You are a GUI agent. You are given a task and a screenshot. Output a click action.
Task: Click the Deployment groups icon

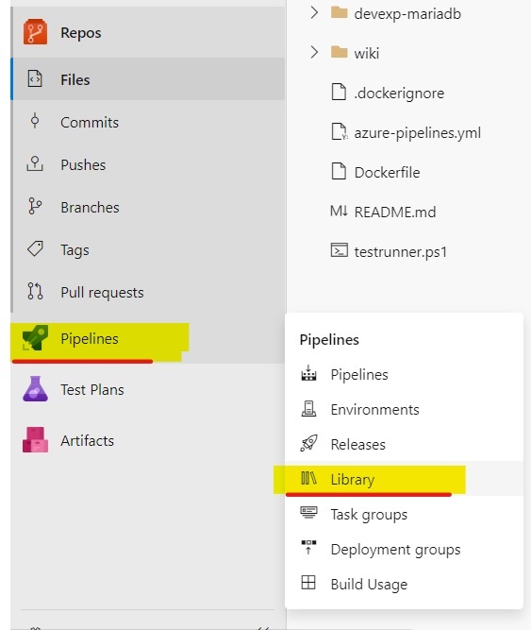click(x=308, y=547)
